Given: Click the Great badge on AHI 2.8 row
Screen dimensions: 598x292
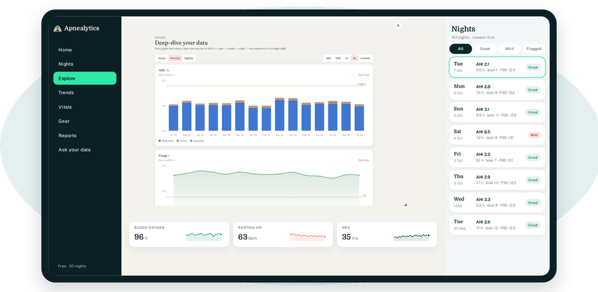Looking at the screenshot, I should [x=533, y=90].
